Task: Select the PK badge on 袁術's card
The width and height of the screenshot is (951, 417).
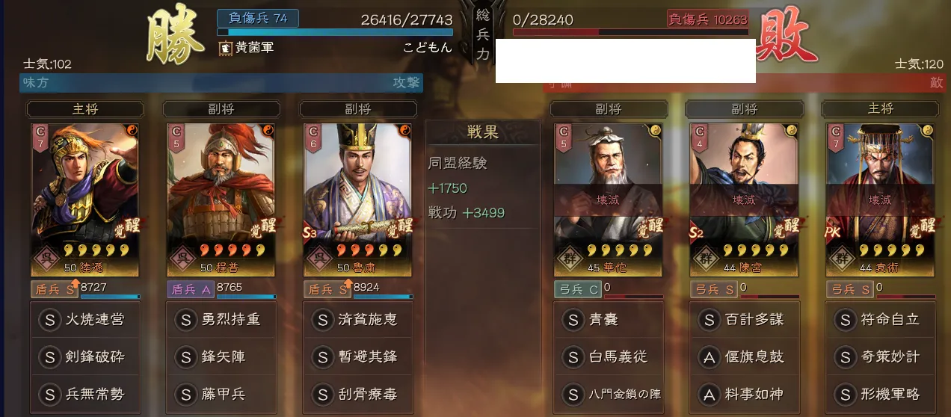Action: (834, 232)
